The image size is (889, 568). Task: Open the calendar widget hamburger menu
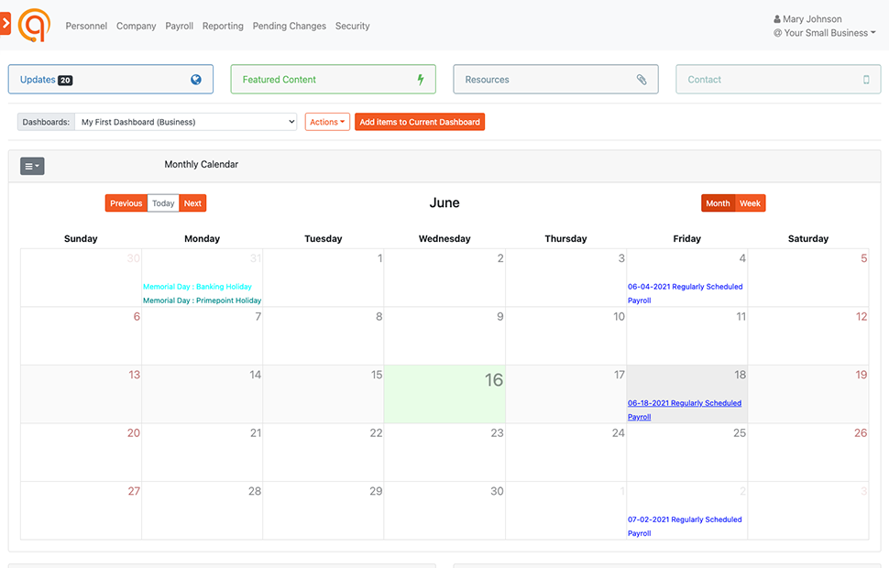tap(32, 166)
